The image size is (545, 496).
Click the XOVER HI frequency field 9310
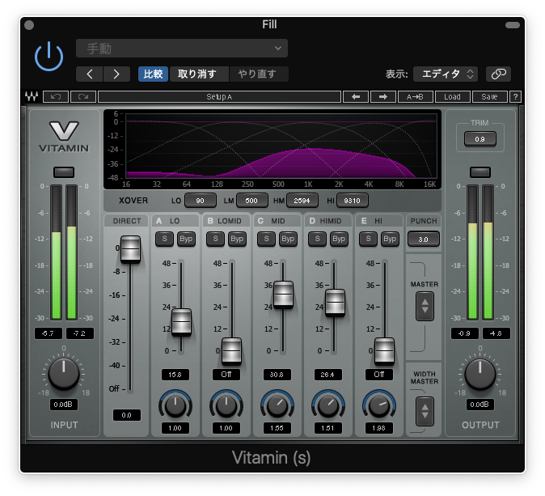pos(352,201)
